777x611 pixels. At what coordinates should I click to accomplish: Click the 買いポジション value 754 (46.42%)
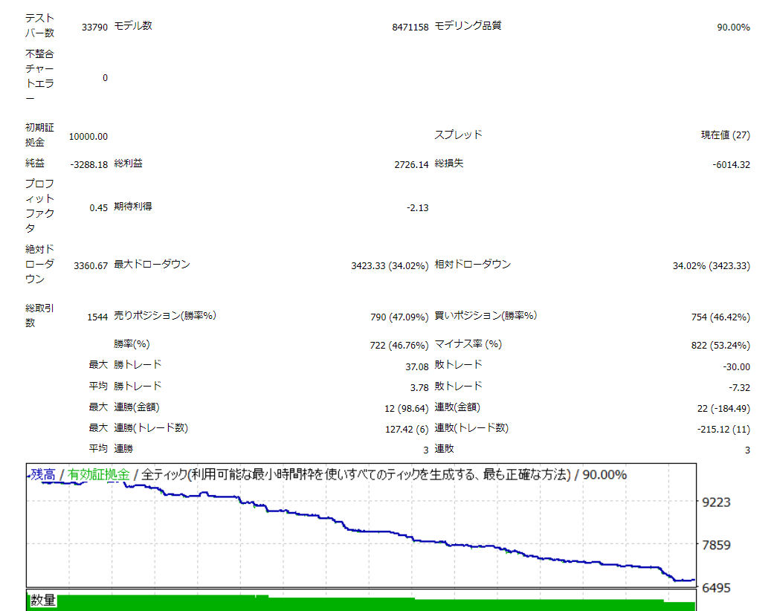tap(720, 317)
